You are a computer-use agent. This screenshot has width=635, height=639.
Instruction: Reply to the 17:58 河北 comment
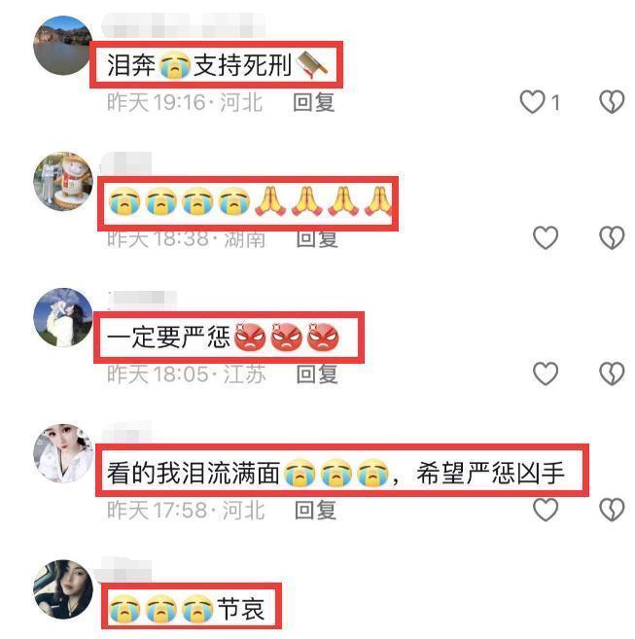click(315, 510)
